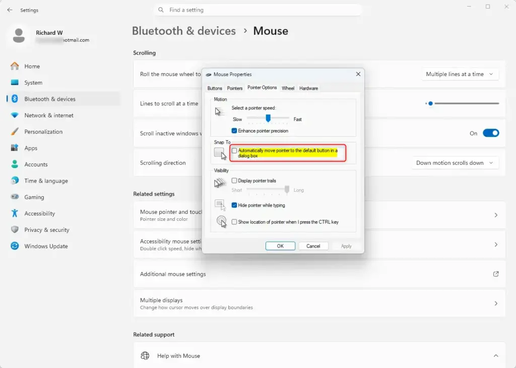Click Lines to scroll at a time slider
Image resolution: width=516 pixels, height=368 pixels.
coord(463,103)
